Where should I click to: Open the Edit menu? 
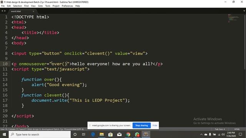[9, 6]
